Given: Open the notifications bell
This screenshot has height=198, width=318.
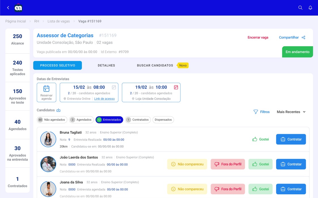Looking at the screenshot, I should 310,8.
